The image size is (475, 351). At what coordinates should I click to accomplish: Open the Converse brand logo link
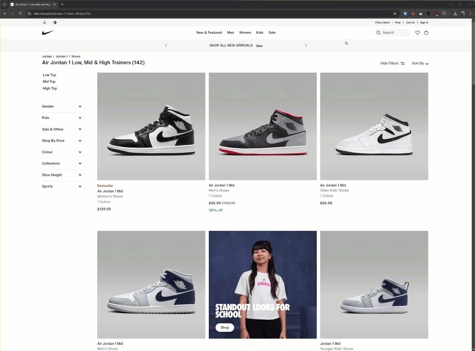point(54,22)
